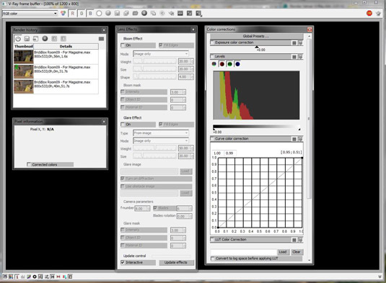The height and width of the screenshot is (283, 386).
Task: Click the sphere icon in Render history toolbar
Action: coord(45,39)
